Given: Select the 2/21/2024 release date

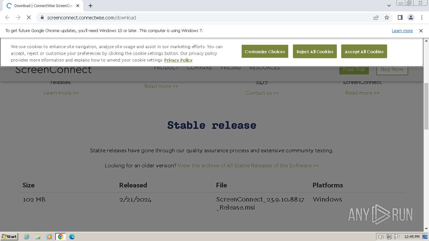Looking at the screenshot, I should [135, 199].
